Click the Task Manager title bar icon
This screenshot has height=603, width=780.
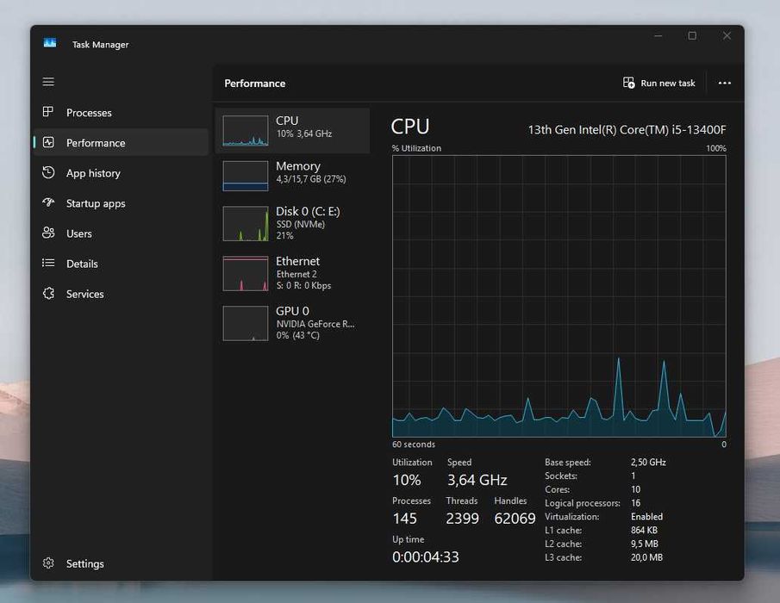pyautogui.click(x=49, y=43)
